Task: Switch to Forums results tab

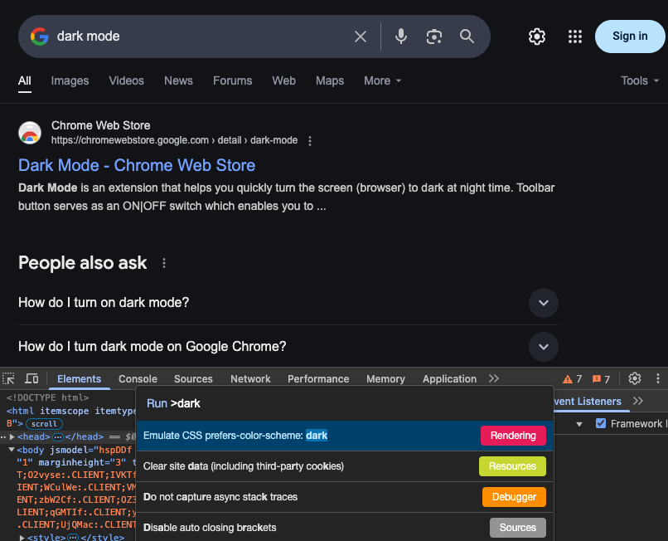Action: (233, 80)
